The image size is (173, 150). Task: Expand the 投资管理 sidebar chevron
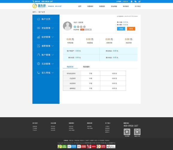tap(53, 37)
